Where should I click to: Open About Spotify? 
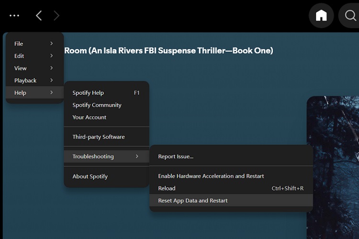[x=106, y=176]
